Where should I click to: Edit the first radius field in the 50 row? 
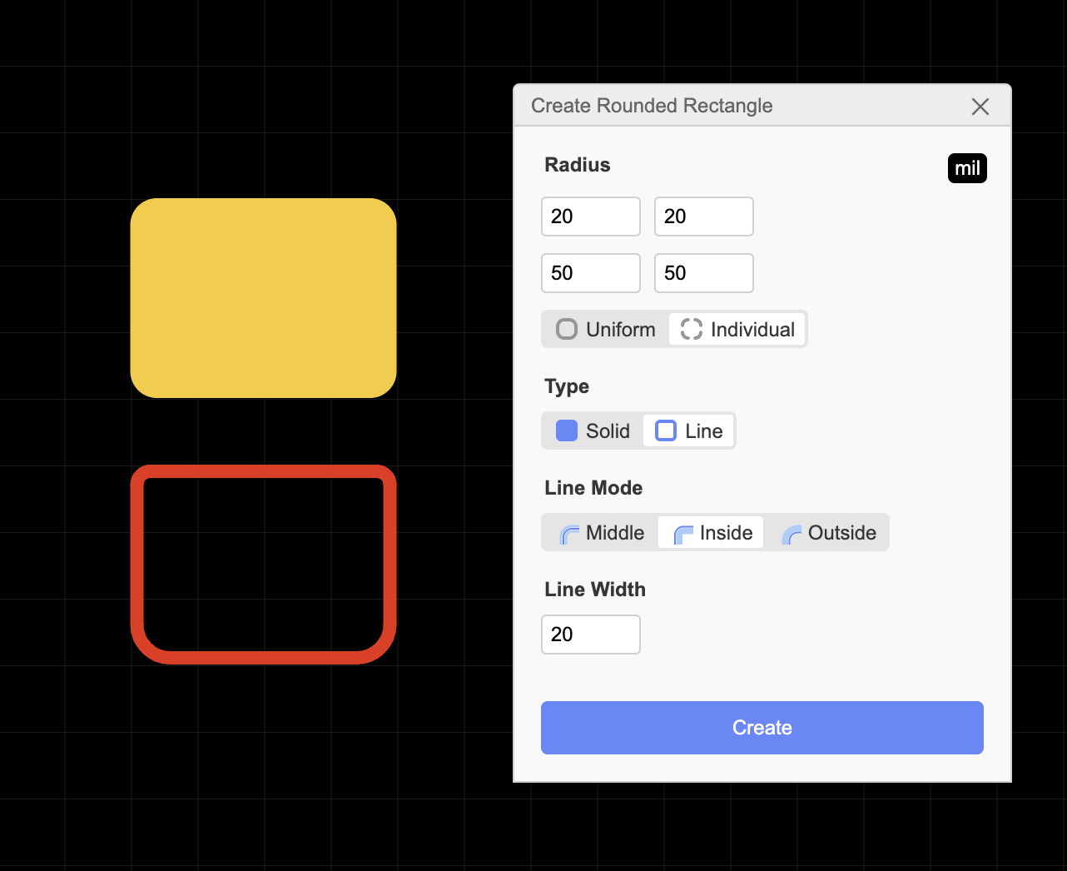591,273
